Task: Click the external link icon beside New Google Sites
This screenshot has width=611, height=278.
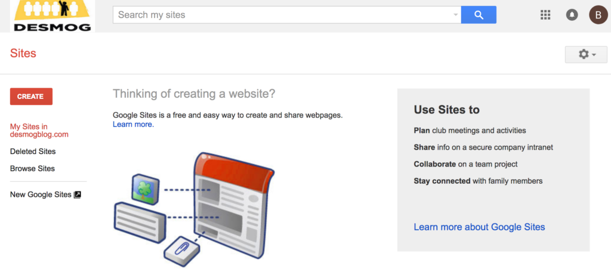Action: 78,194
